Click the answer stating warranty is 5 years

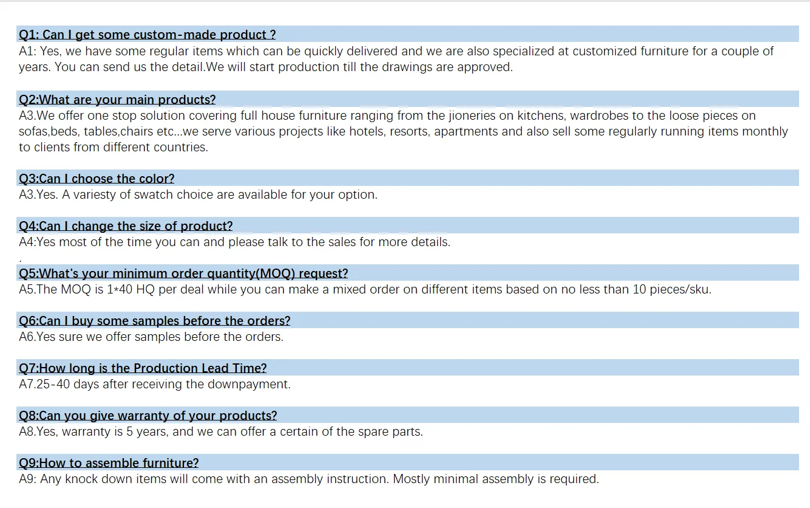point(220,431)
